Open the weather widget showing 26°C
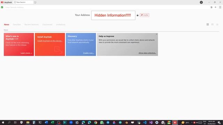The width and height of the screenshot is (223, 125). pos(185,123)
